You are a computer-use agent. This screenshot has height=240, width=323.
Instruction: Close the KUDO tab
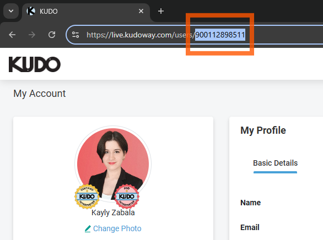point(141,11)
